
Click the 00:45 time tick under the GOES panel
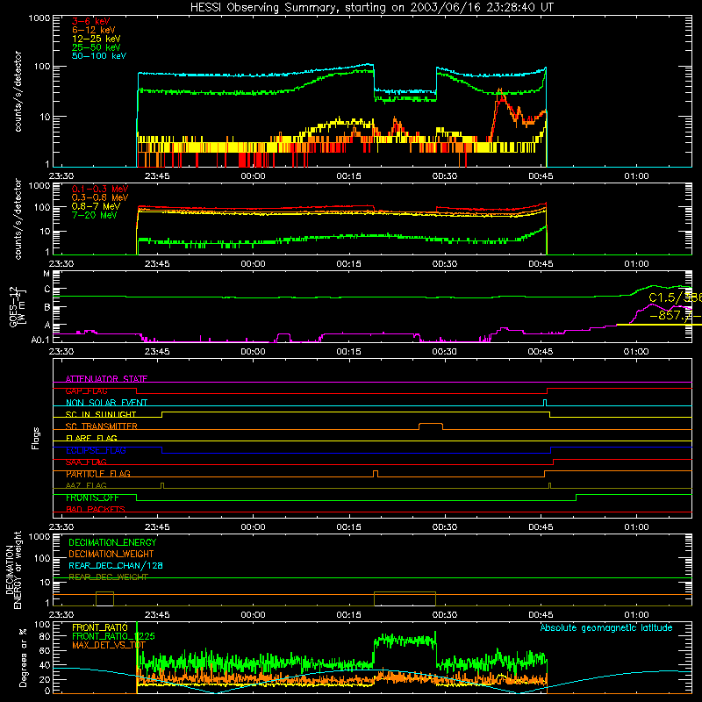[x=541, y=352]
